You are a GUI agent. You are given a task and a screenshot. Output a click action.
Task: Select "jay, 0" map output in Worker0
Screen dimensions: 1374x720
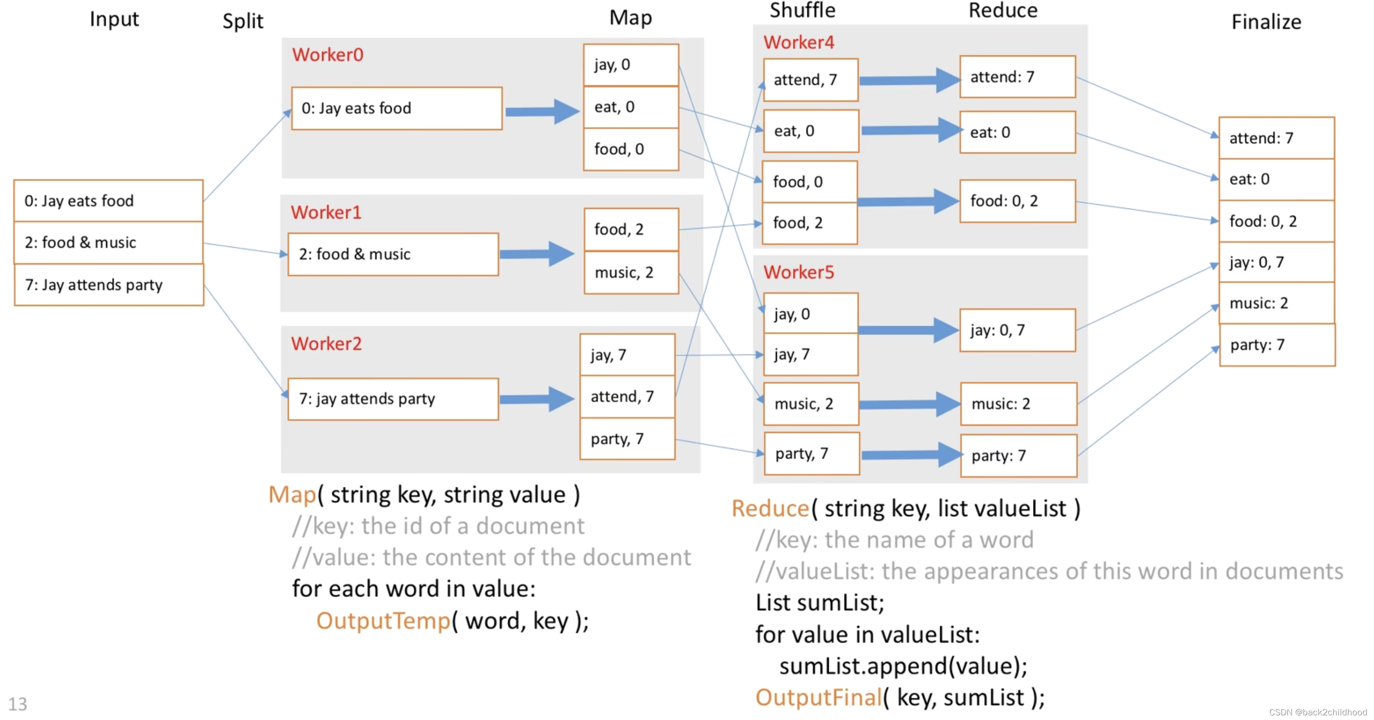[x=631, y=65]
